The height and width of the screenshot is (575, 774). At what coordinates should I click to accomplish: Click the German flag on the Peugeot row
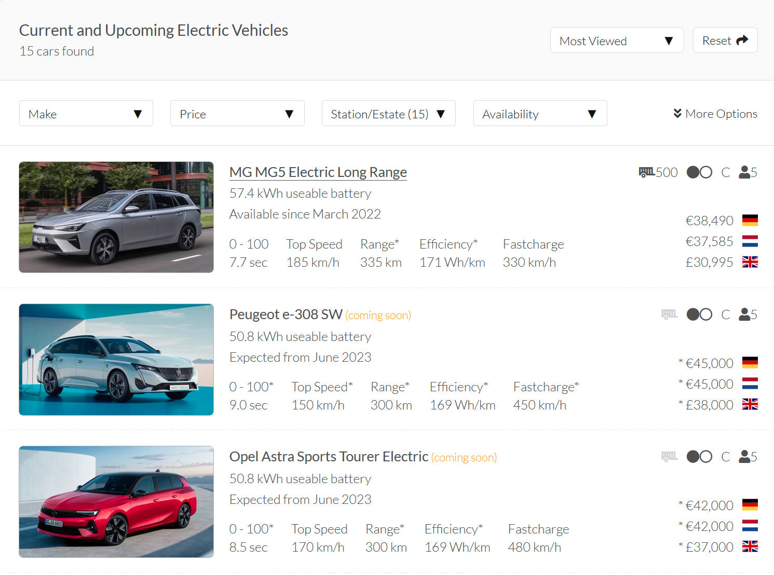click(750, 363)
